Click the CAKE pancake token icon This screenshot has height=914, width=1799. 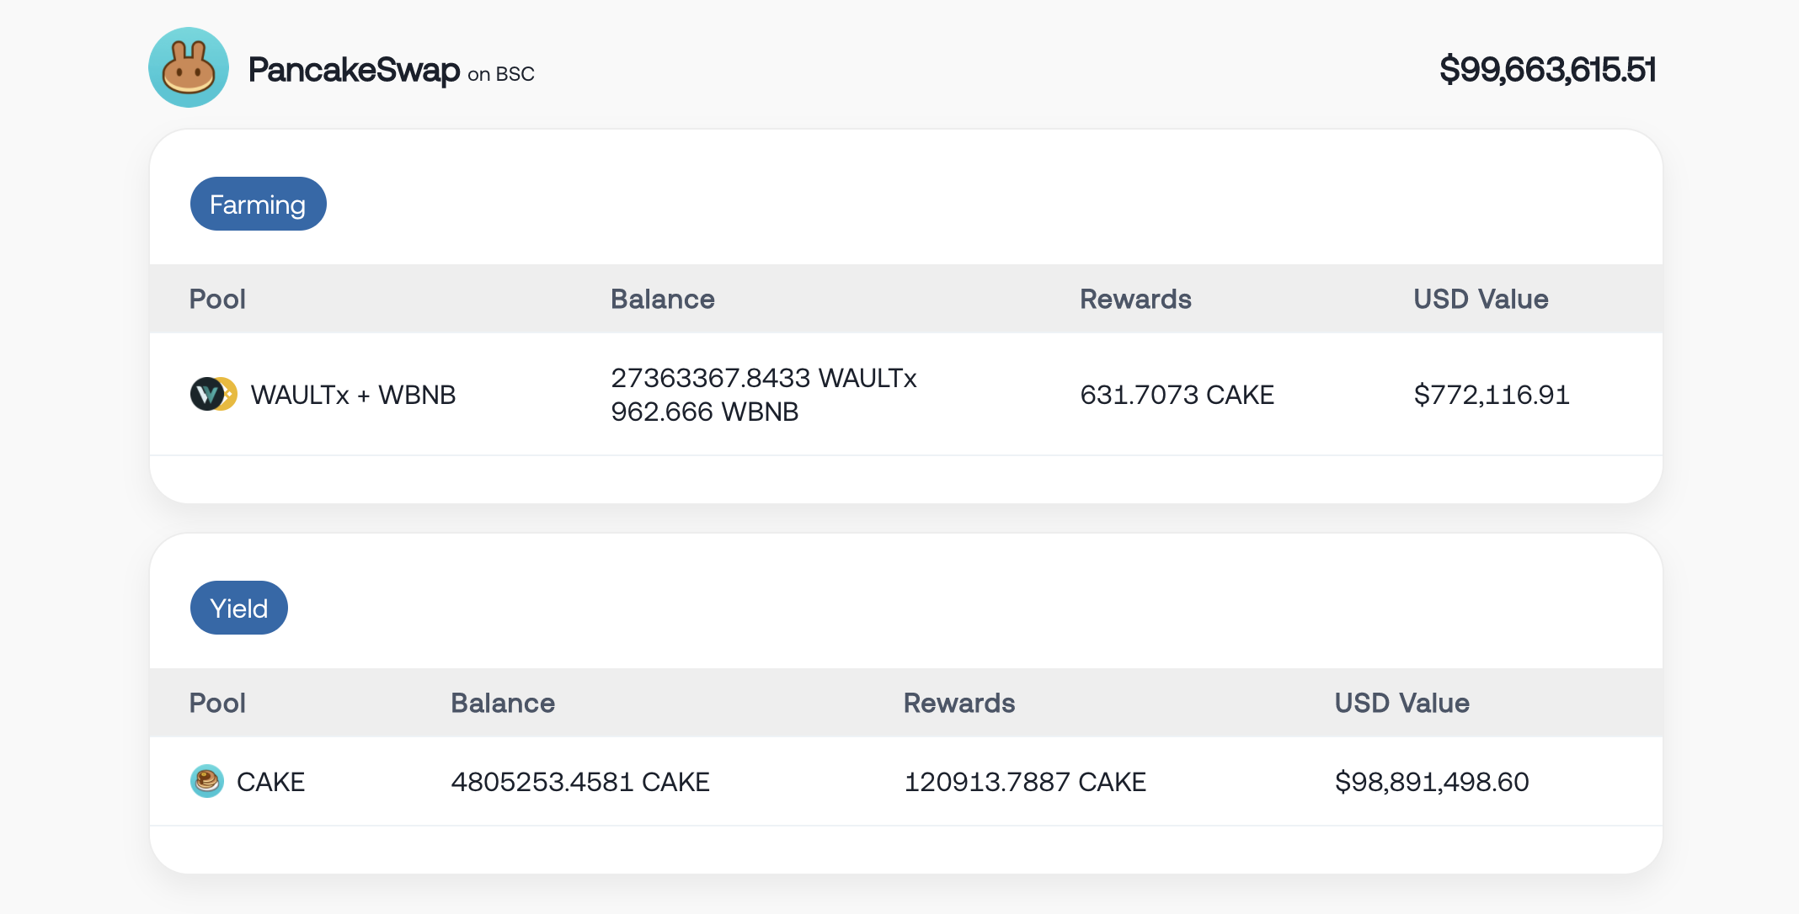(x=206, y=781)
